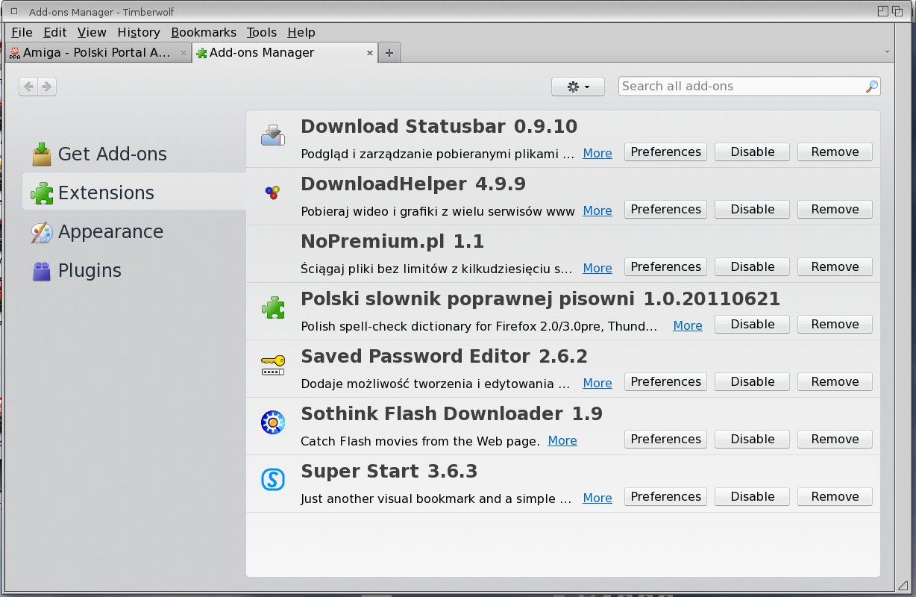Click the search magnifier icon
This screenshot has height=597, width=916.
[x=871, y=87]
